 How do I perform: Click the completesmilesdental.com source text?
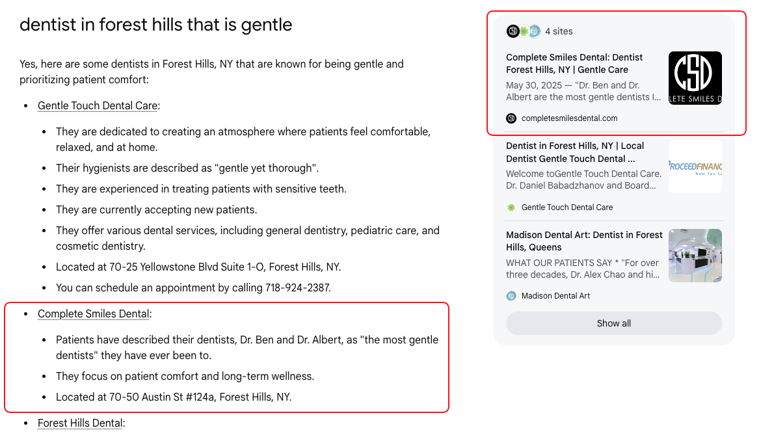coord(569,118)
